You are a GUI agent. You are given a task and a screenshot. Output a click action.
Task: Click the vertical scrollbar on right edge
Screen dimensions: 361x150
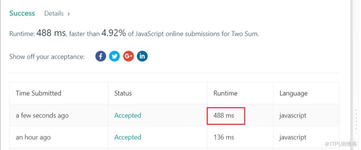click(352, 75)
